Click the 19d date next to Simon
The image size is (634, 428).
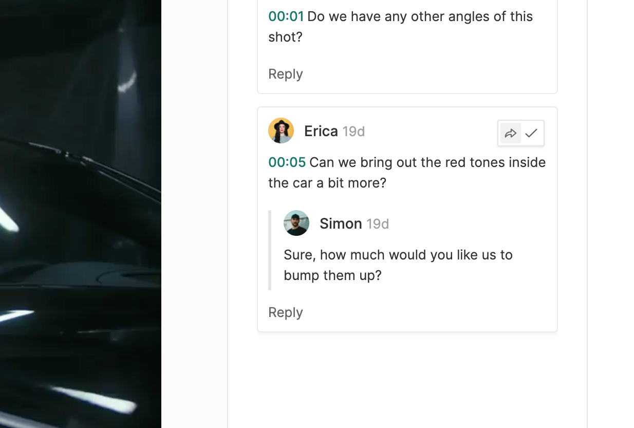point(378,224)
